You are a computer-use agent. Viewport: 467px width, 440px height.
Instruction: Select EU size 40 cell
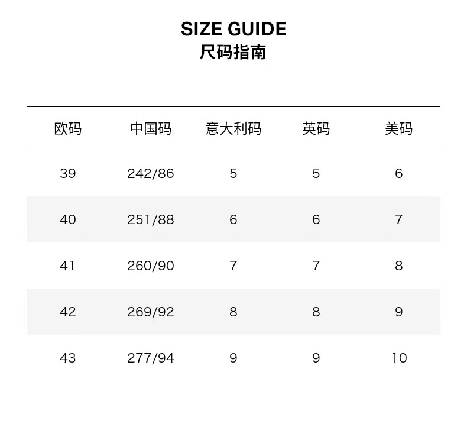(68, 219)
